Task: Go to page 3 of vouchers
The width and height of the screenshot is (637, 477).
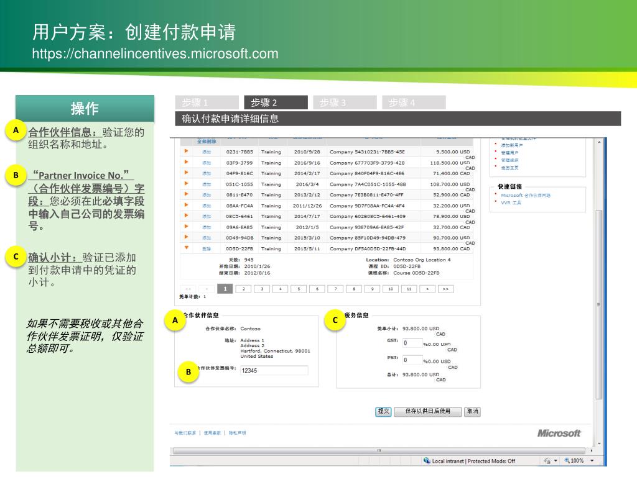Action: [x=262, y=289]
